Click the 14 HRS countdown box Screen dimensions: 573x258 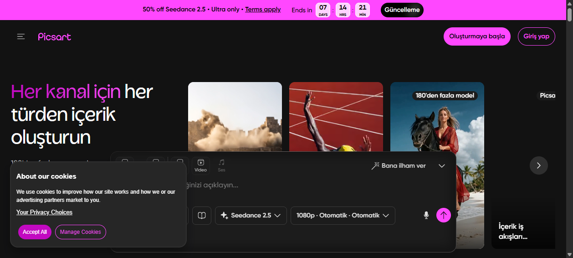343,10
